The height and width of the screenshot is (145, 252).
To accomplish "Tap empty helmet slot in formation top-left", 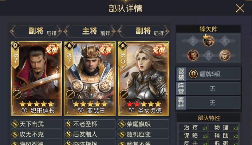I will coord(193,41).
